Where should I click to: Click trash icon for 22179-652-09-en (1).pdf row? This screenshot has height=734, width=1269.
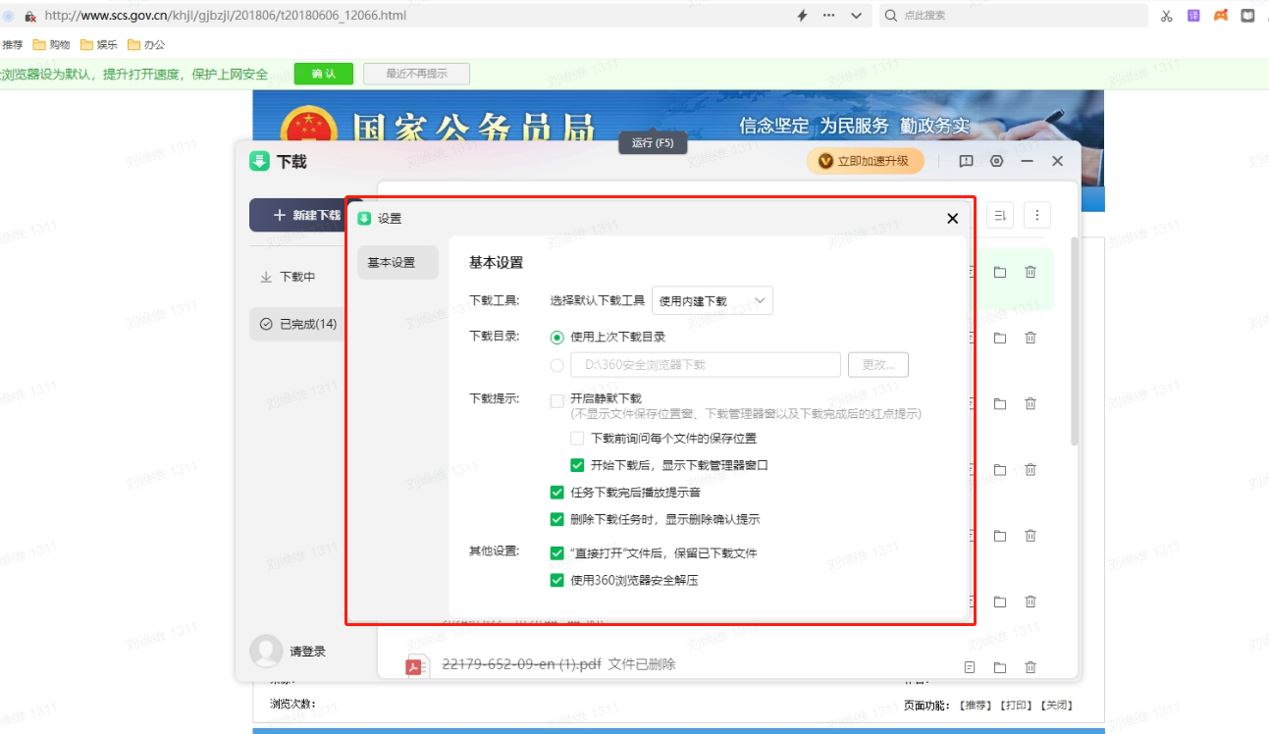coord(1031,667)
